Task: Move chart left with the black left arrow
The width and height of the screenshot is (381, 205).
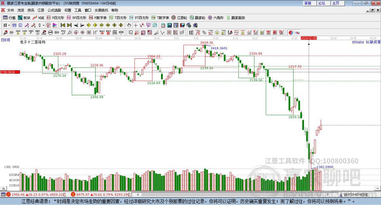Action: point(76,25)
